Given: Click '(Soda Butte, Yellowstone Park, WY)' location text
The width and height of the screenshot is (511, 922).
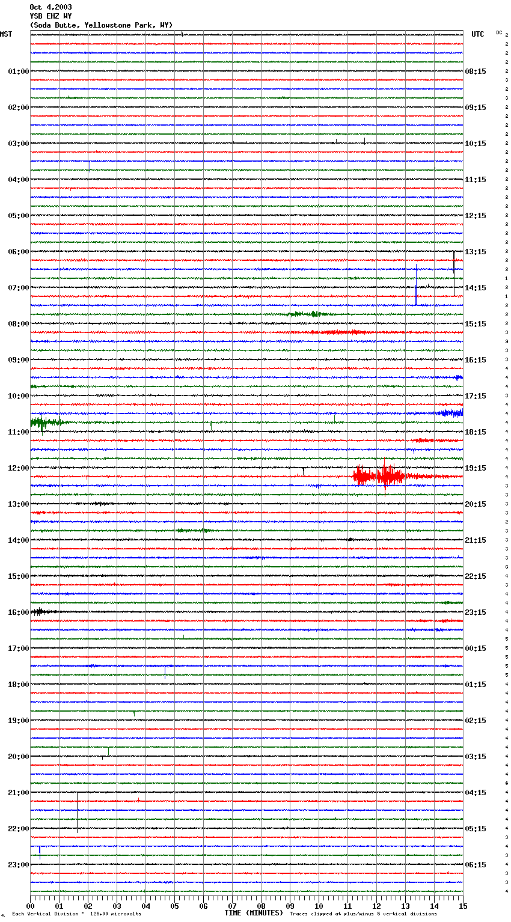Looking at the screenshot, I should point(101,25).
